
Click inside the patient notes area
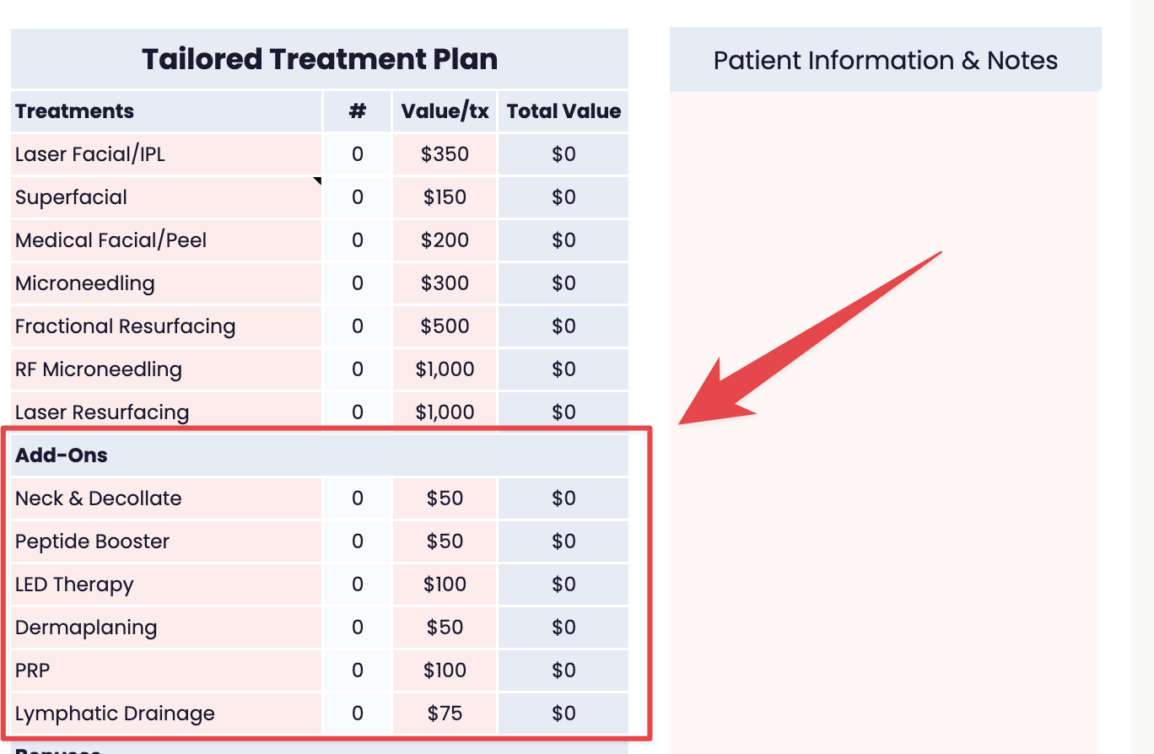pyautogui.click(x=885, y=422)
